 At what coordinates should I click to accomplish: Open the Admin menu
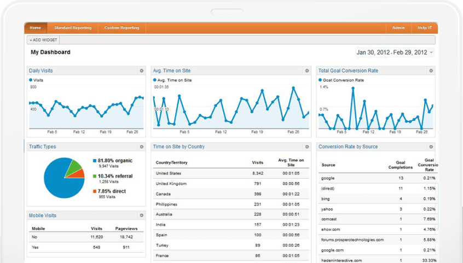coord(398,28)
